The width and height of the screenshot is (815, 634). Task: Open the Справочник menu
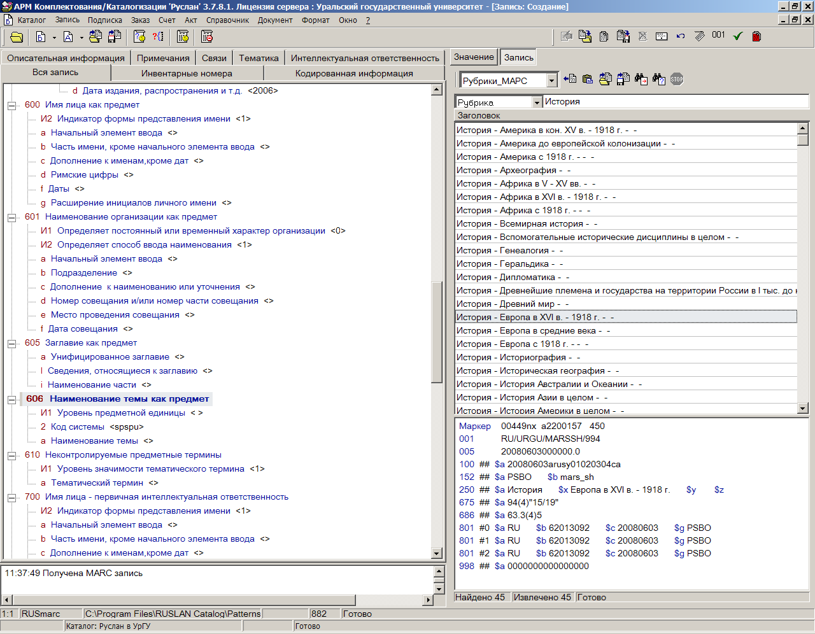227,20
